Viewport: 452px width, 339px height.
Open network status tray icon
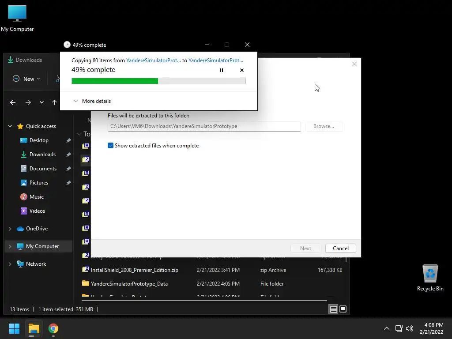[x=399, y=328]
